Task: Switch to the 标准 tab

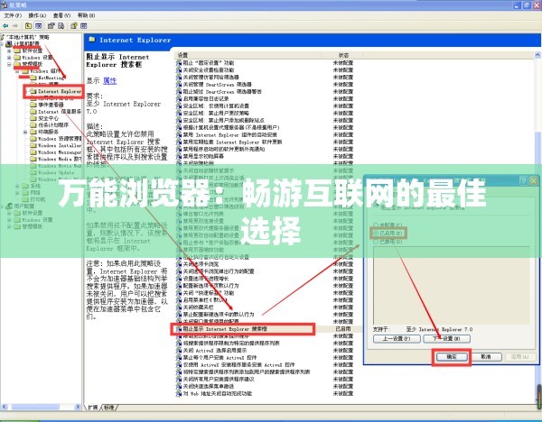Action: click(109, 408)
